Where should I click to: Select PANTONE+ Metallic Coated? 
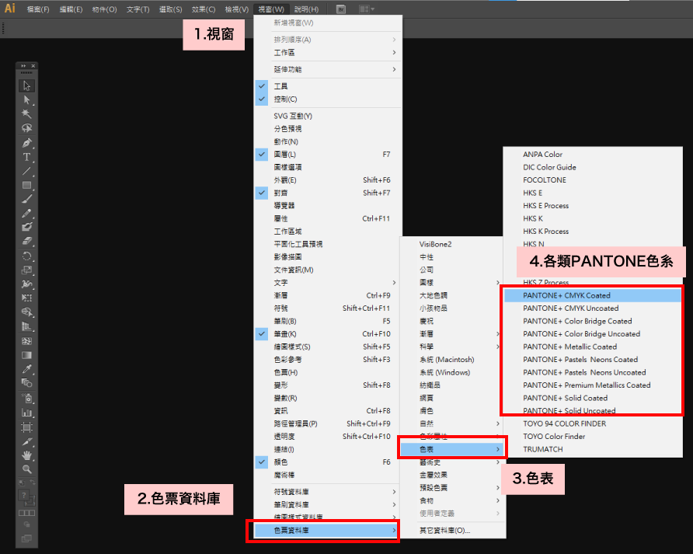point(593,347)
